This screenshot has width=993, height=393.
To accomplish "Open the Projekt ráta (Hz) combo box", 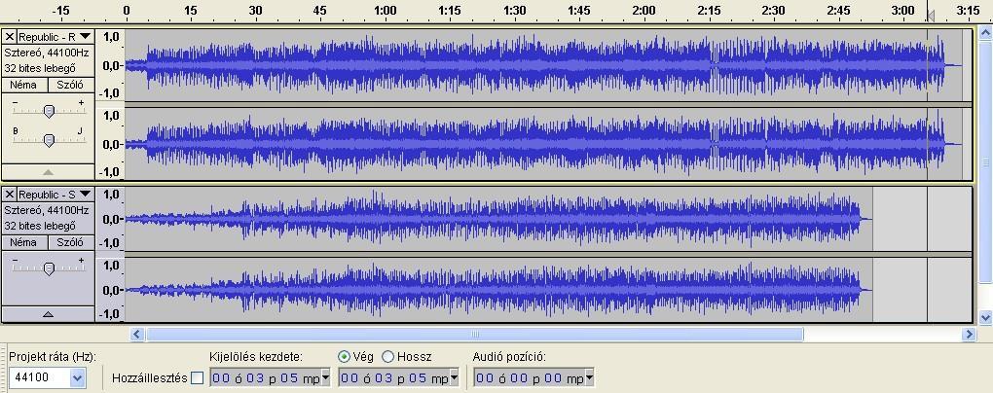I will [78, 378].
